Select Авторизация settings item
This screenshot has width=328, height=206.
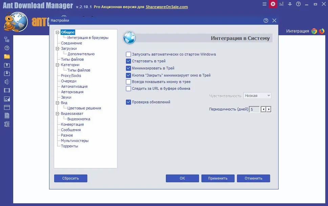[72, 92]
